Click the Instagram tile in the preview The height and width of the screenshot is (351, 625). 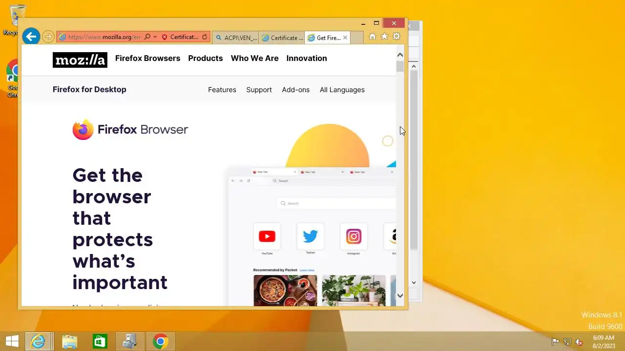354,236
